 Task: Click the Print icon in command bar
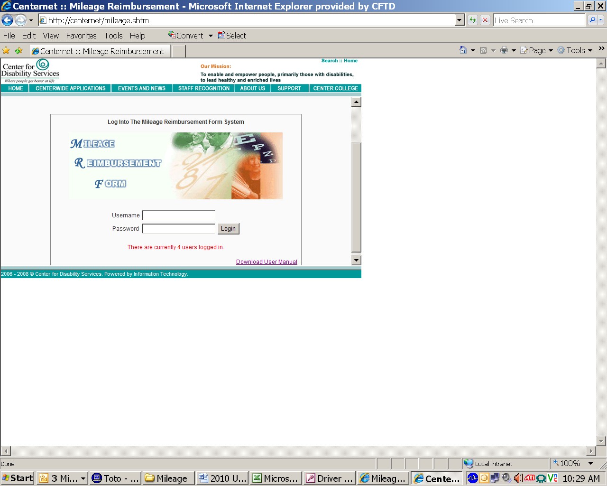point(504,50)
